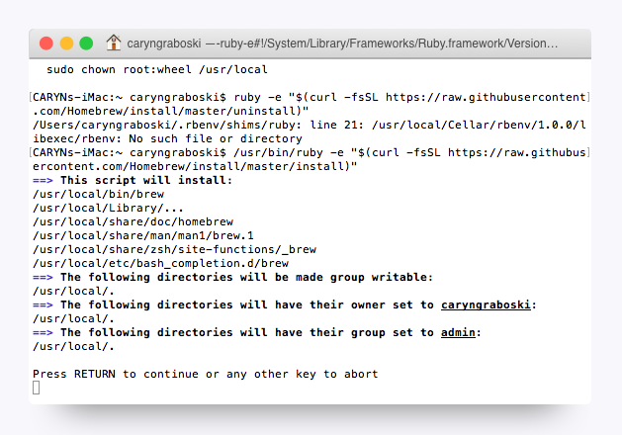The width and height of the screenshot is (622, 435).
Task: Click the underlined caryngraboski owner name
Action: [487, 305]
